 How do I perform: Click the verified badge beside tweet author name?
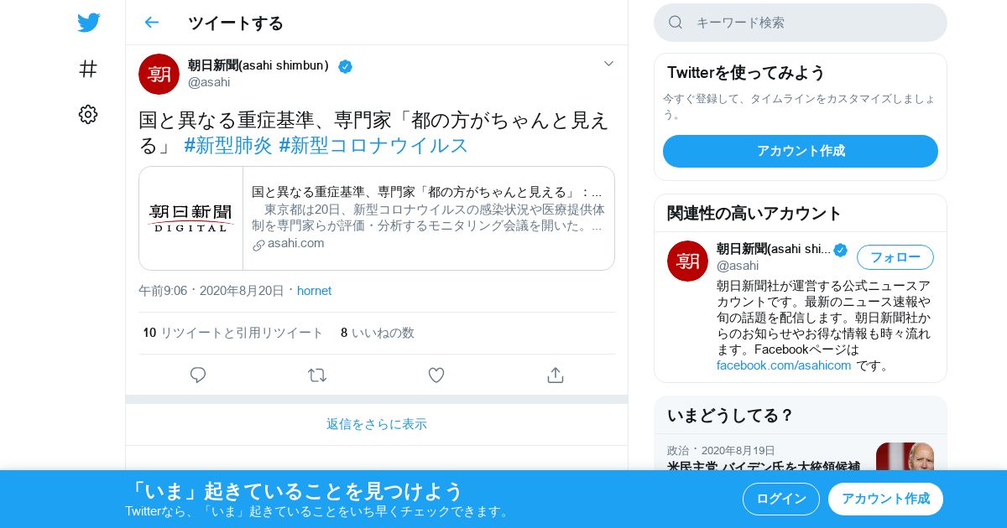[345, 66]
